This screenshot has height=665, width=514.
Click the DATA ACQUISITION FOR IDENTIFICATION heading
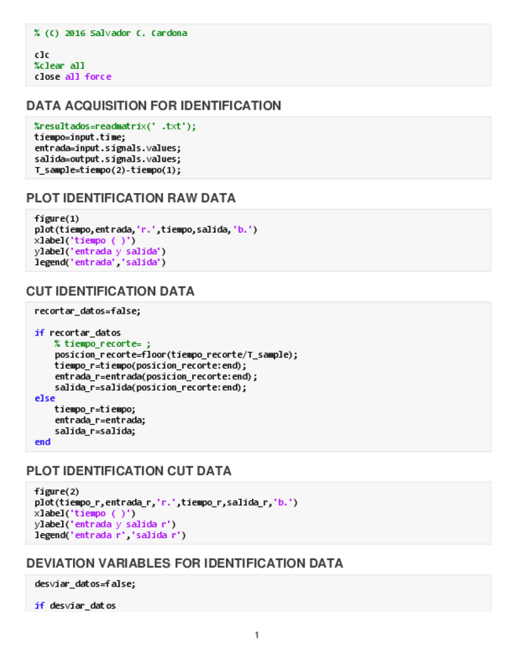tap(153, 106)
